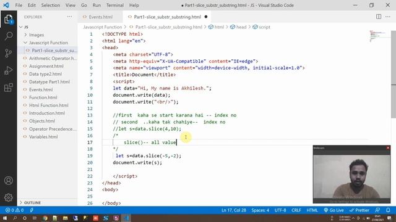Open Windows Start menu

click(x=5, y=218)
